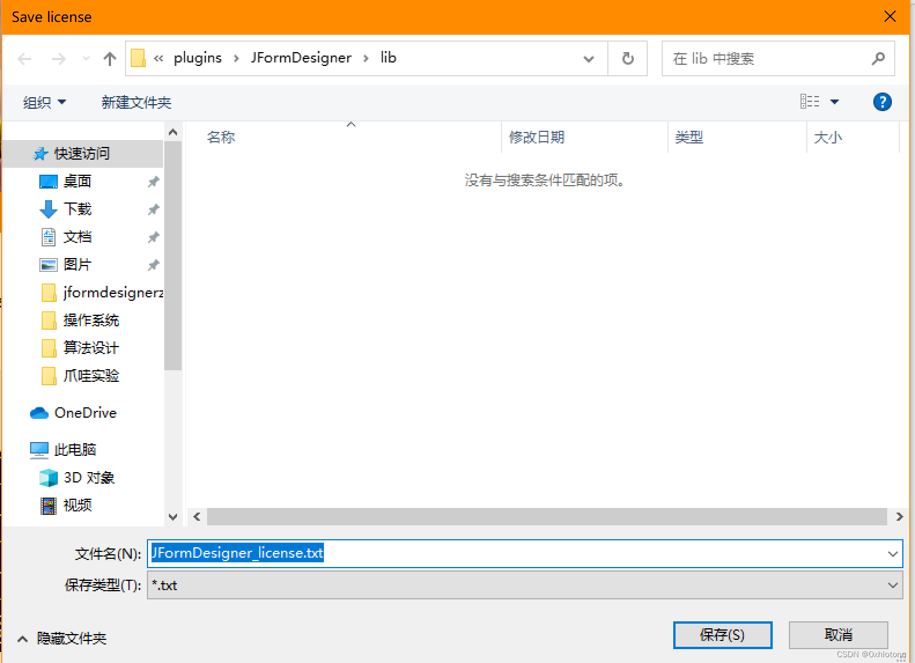This screenshot has width=915, height=663.
Task: Click the OneDrive cloud icon
Action: [x=39, y=413]
